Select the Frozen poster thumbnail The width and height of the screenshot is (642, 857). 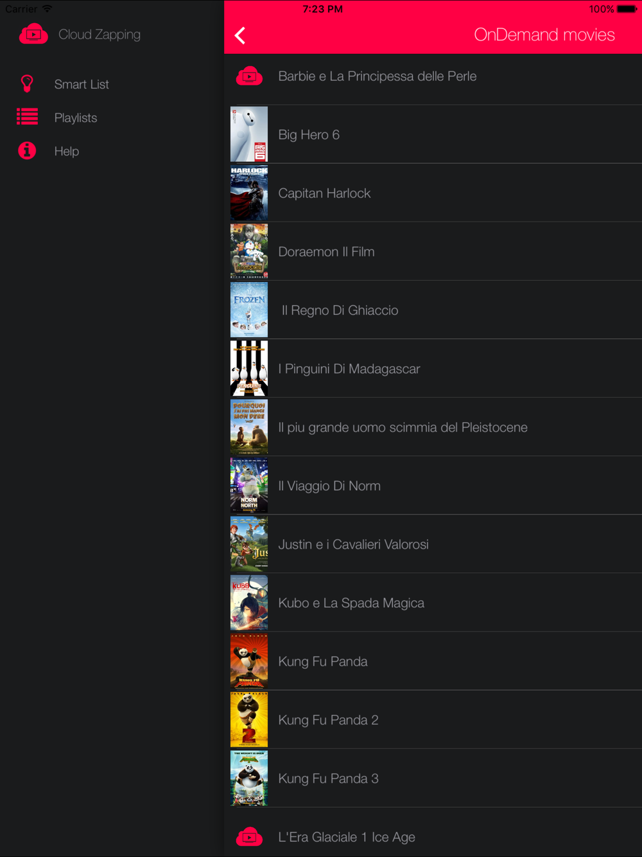(249, 310)
